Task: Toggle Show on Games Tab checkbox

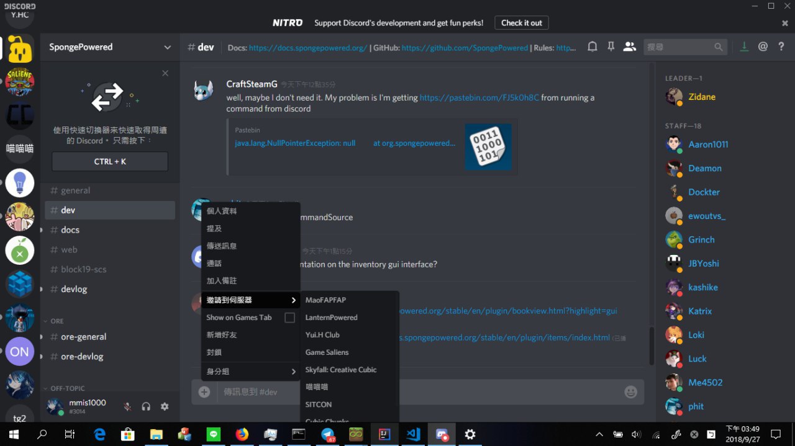Action: point(289,318)
